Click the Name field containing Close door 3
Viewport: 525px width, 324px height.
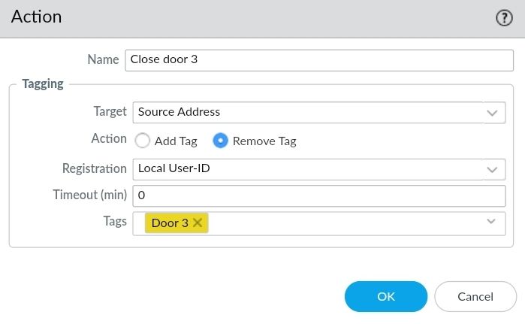(315, 59)
